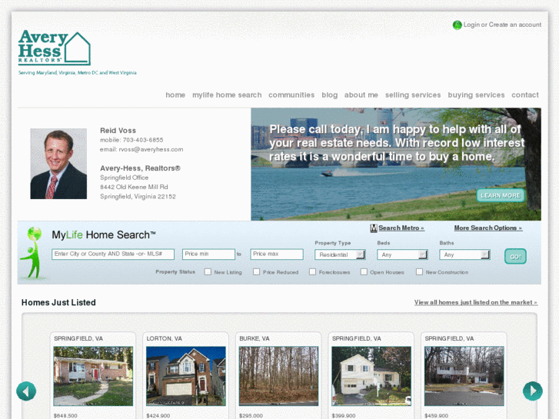The width and height of the screenshot is (559, 419).
Task: Click the Avery Hess Realtors logo
Action: point(54,48)
